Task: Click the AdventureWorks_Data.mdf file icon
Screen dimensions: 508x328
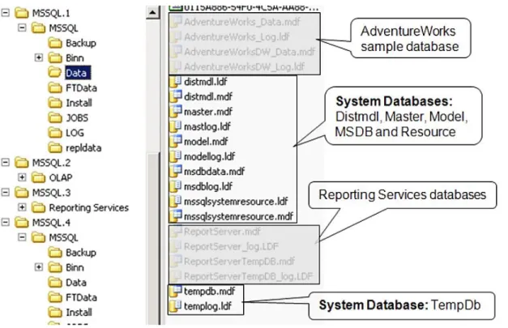Action: [176, 22]
